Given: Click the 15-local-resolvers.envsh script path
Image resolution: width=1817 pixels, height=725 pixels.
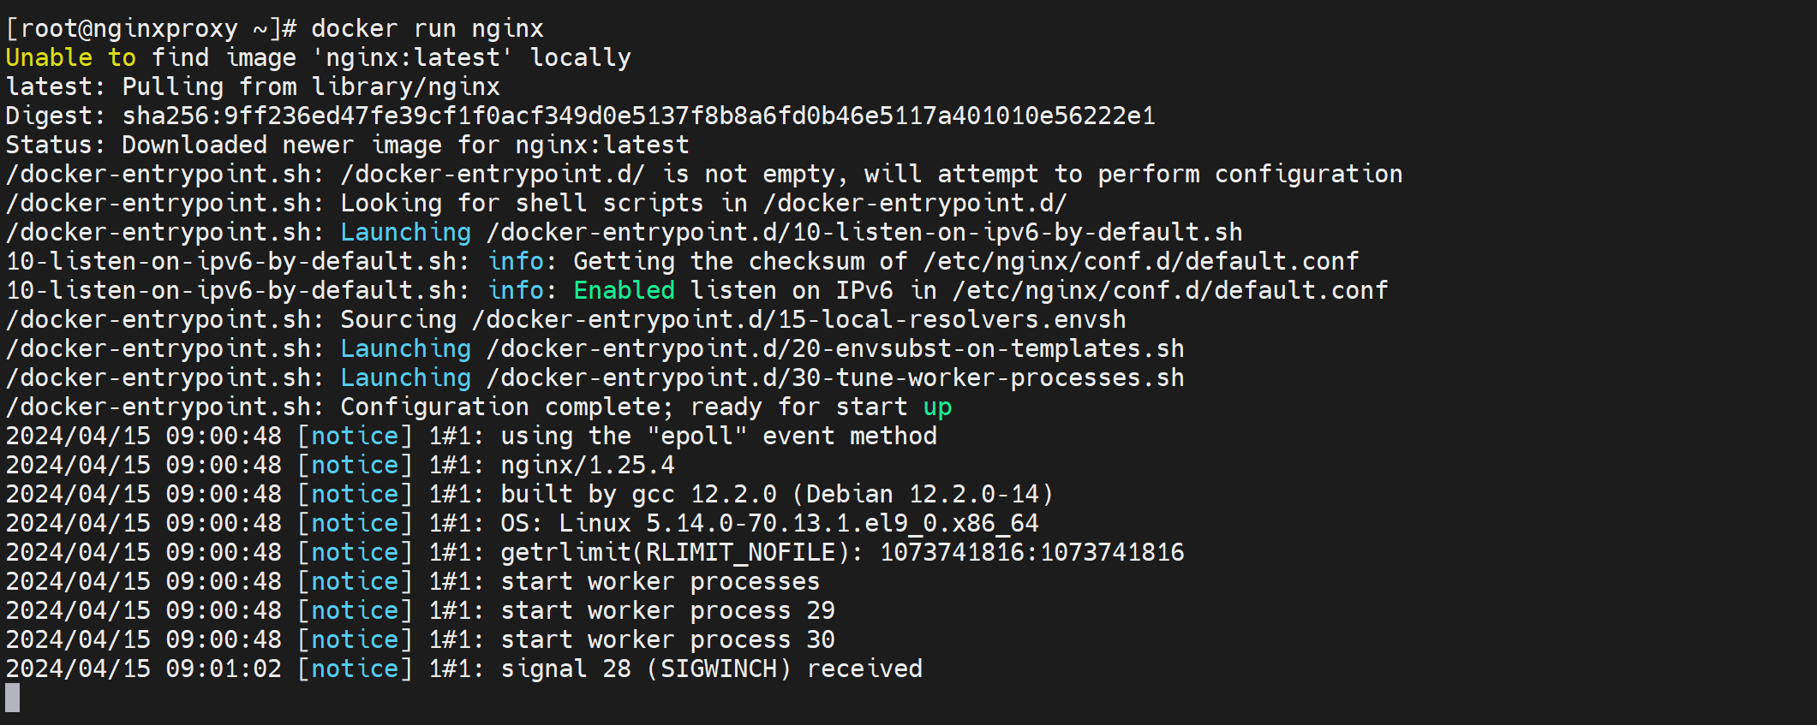Looking at the screenshot, I should point(798,319).
